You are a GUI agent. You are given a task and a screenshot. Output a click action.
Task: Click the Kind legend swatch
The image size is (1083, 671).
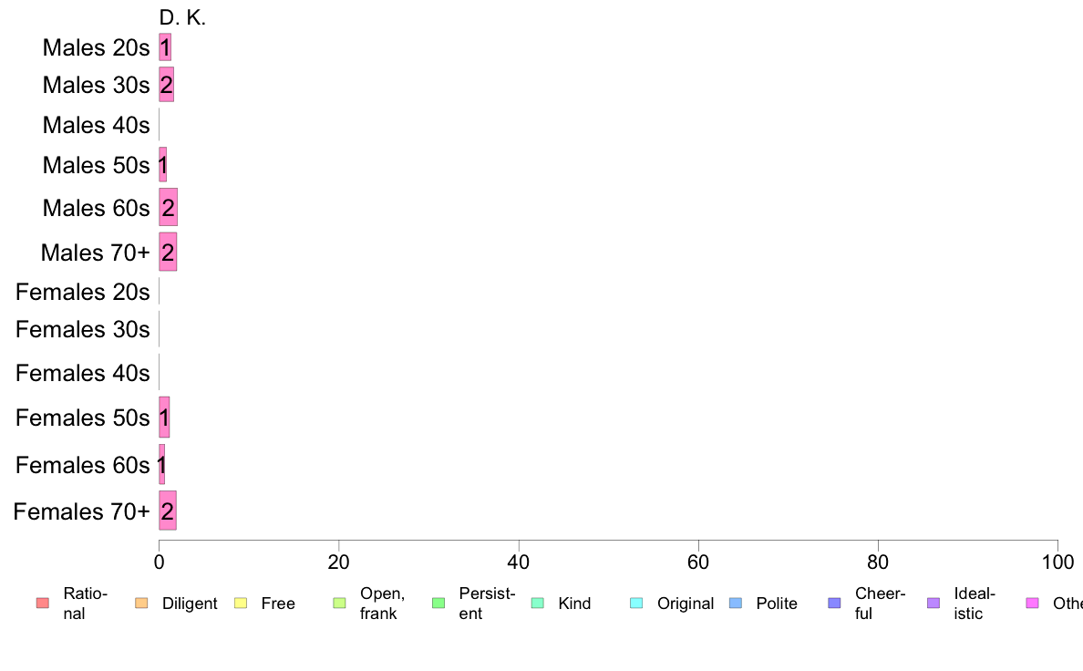tap(538, 604)
